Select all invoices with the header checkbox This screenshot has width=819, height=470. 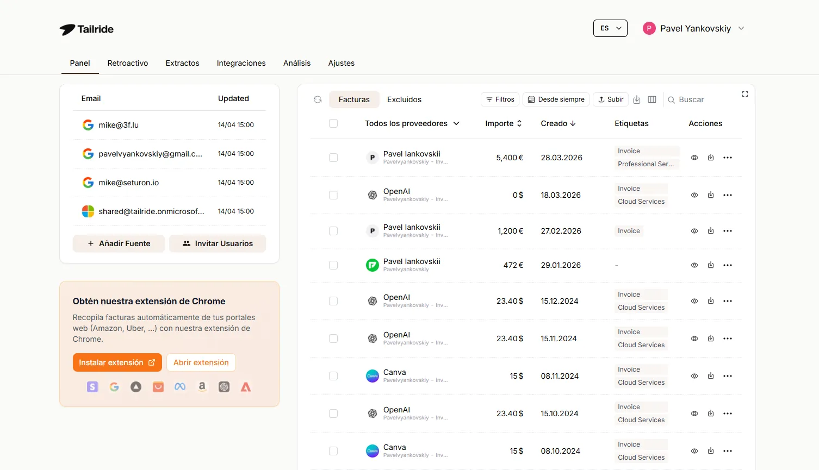tap(333, 123)
